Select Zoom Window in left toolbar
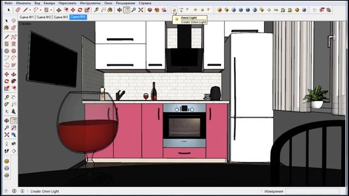This screenshot has height=196, width=349. coord(14,128)
